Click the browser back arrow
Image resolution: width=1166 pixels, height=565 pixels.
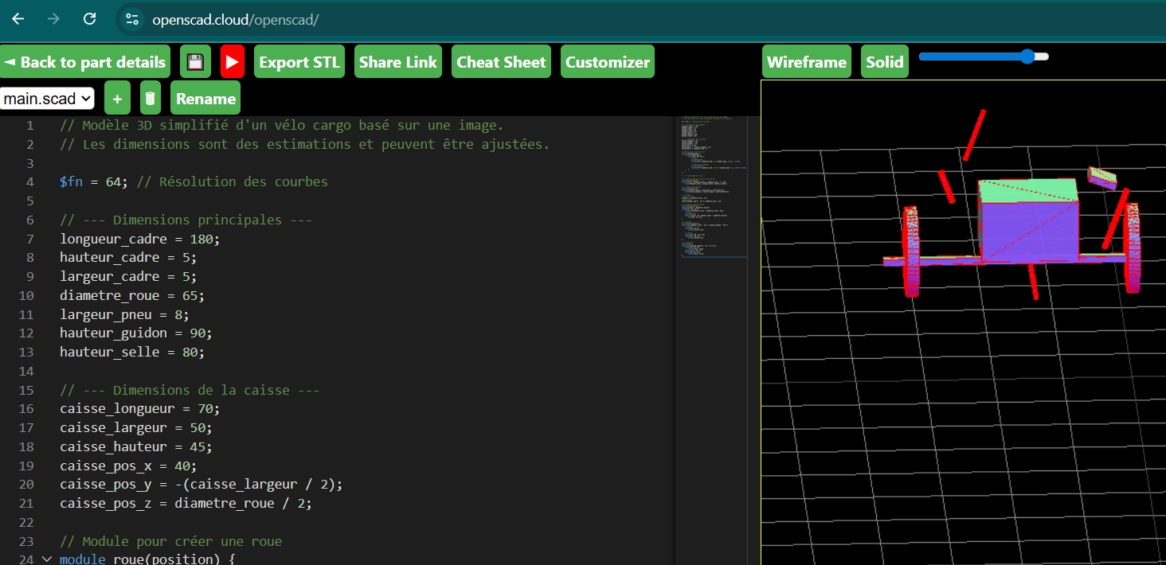click(x=18, y=19)
